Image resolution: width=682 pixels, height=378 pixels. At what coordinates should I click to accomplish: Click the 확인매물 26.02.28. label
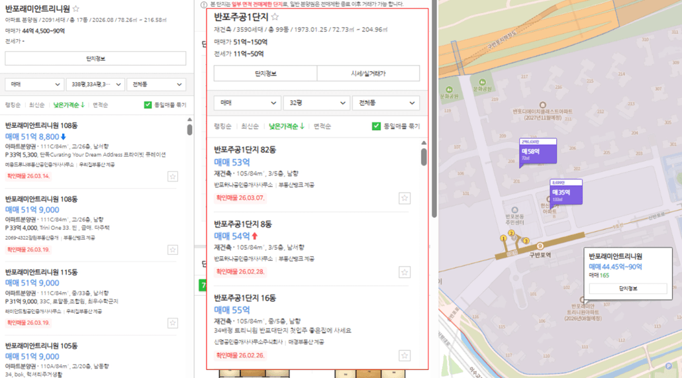point(240,272)
